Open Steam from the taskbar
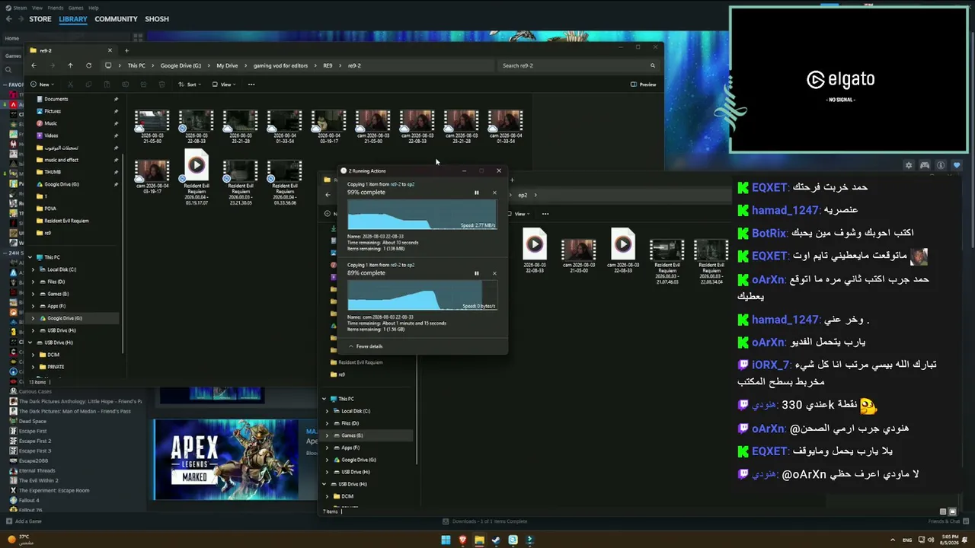This screenshot has height=548, width=975. [x=496, y=540]
